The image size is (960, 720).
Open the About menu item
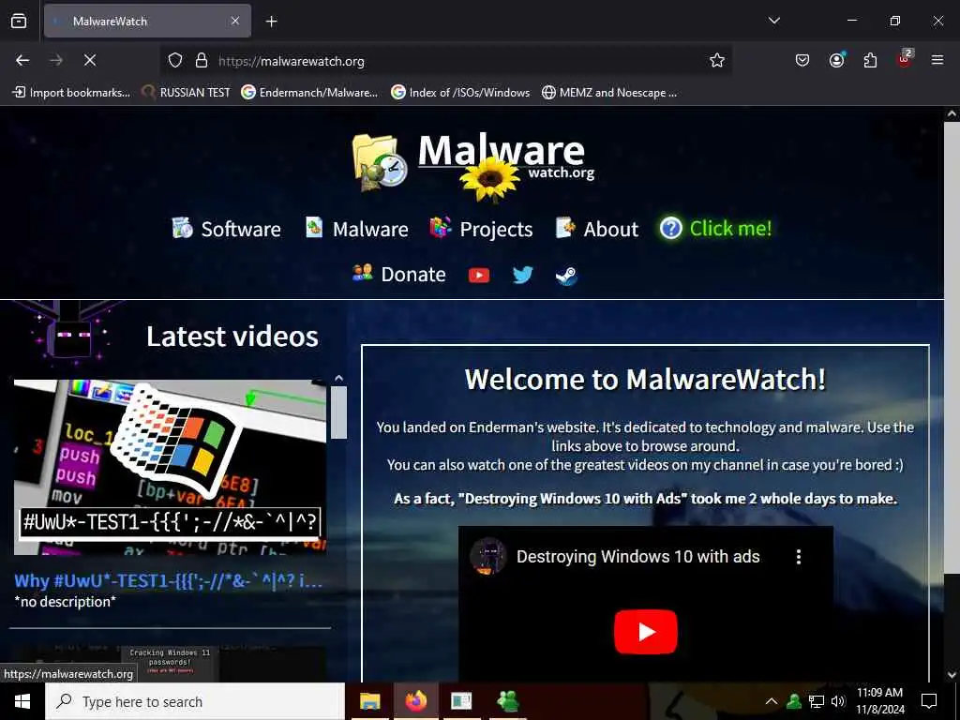pos(597,229)
